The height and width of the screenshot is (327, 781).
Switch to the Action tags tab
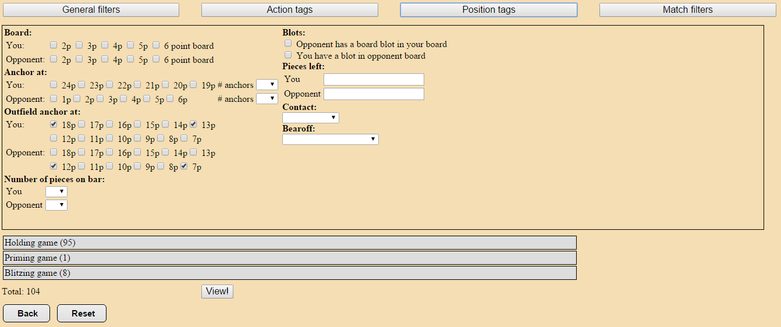point(289,10)
